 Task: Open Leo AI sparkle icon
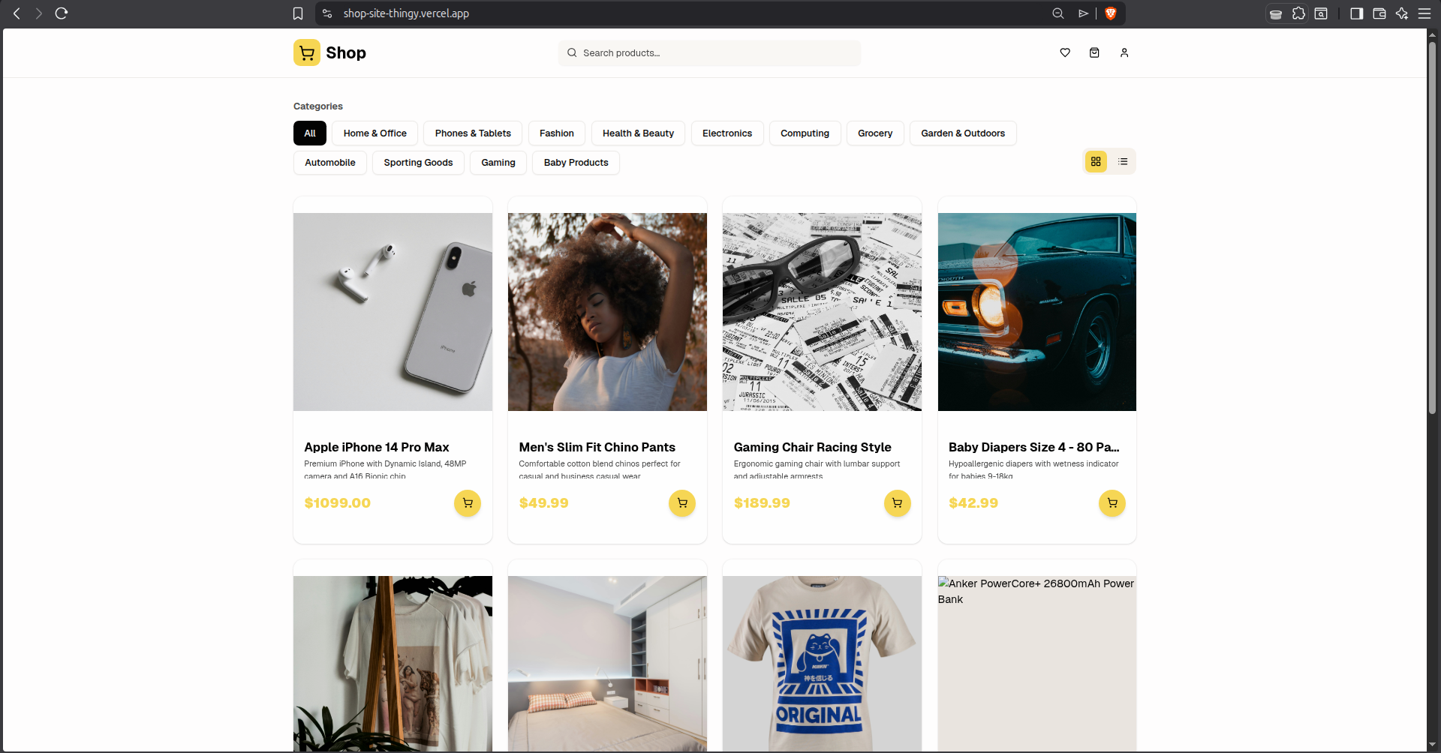pyautogui.click(x=1402, y=13)
